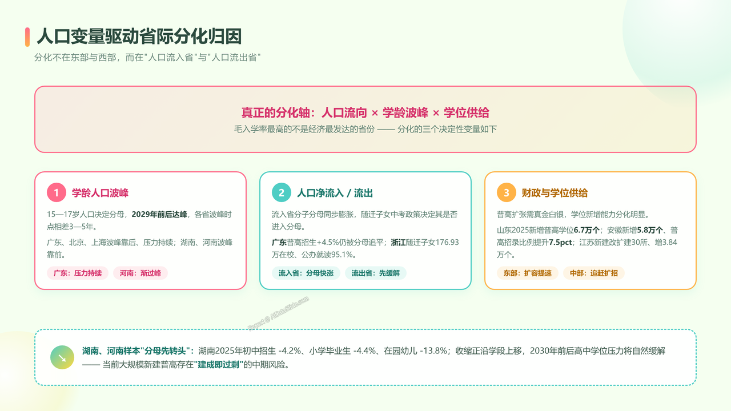731x411 pixels.
Task: Click the card heading '财政与学位供给'
Action: pyautogui.click(x=555, y=193)
